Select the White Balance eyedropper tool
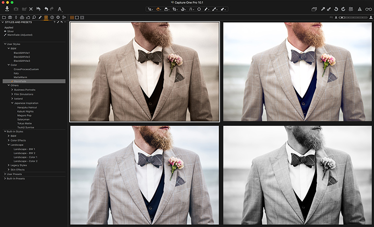 215,9
